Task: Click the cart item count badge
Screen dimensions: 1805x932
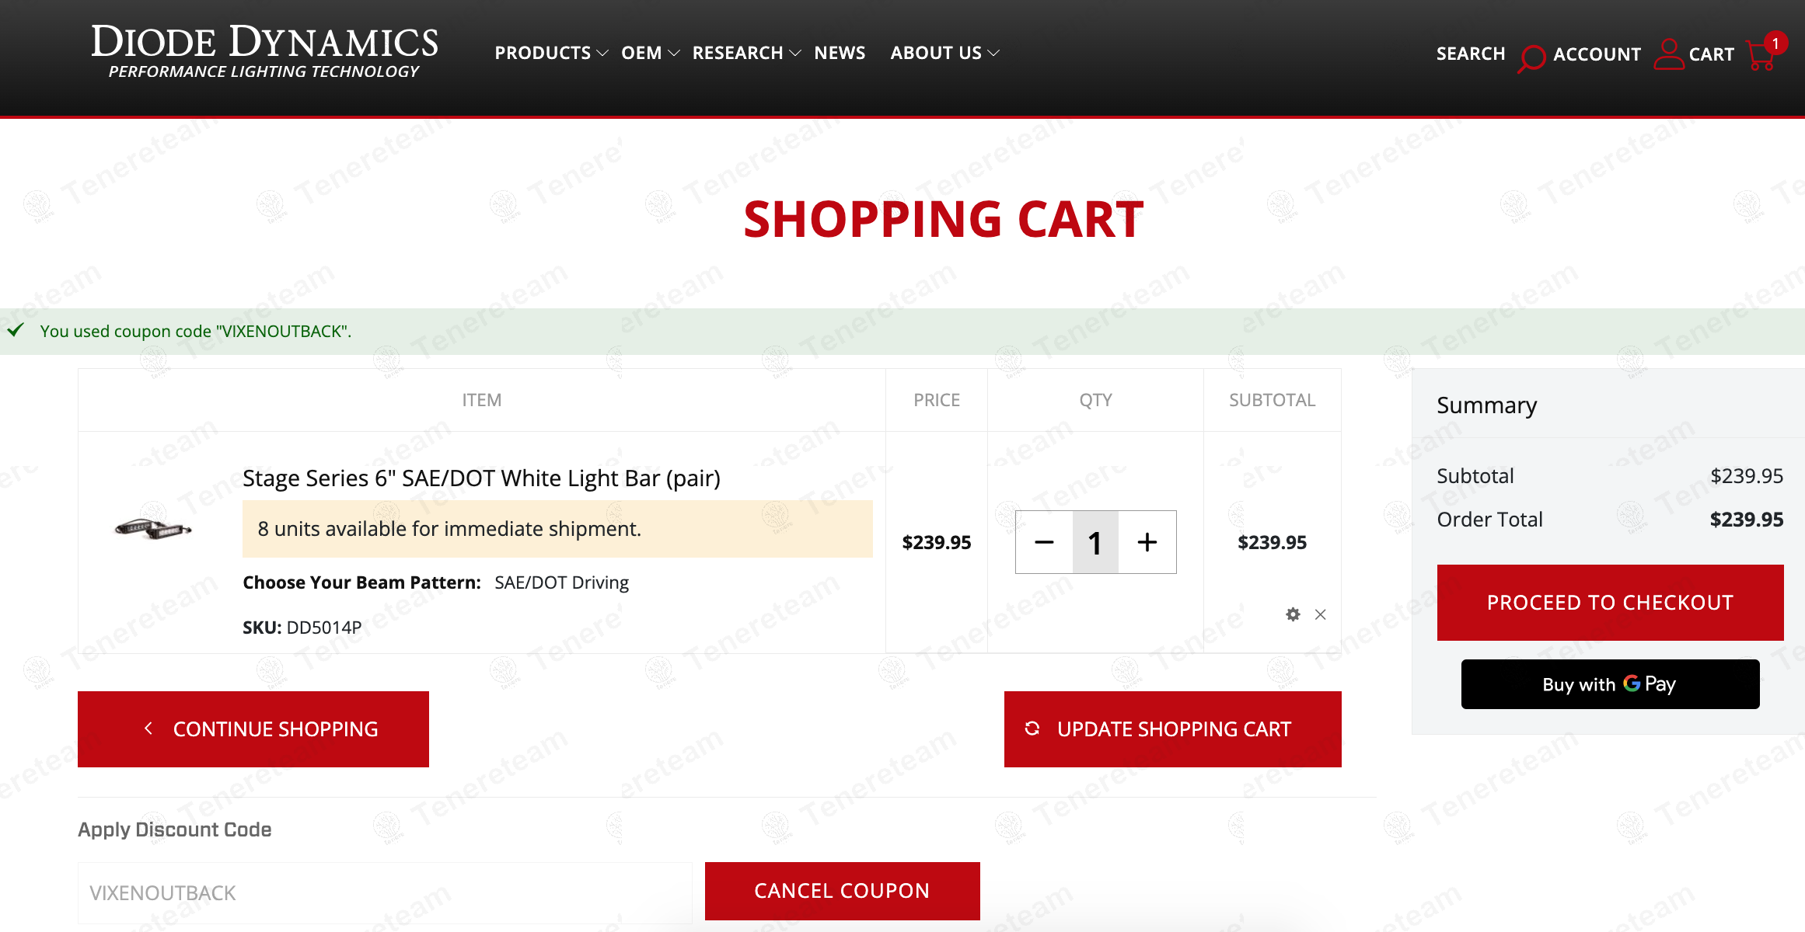Action: click(x=1775, y=43)
